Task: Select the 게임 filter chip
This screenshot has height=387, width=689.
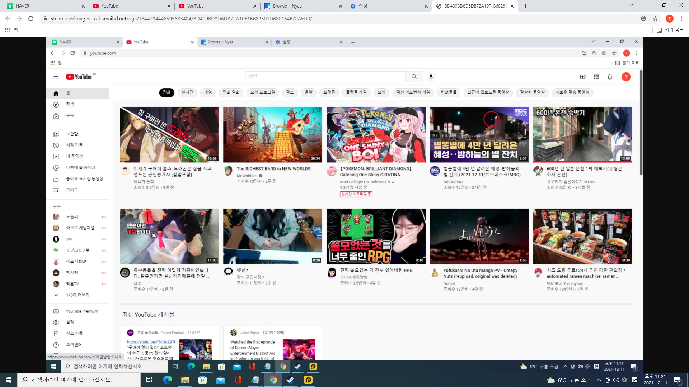Action: (x=208, y=92)
